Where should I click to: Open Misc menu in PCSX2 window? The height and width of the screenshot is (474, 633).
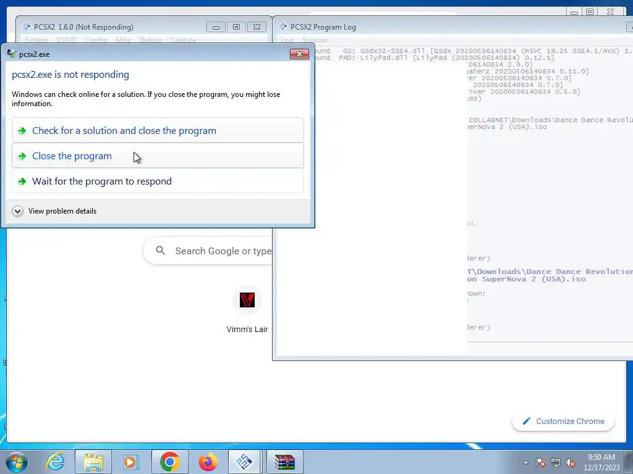click(x=123, y=40)
